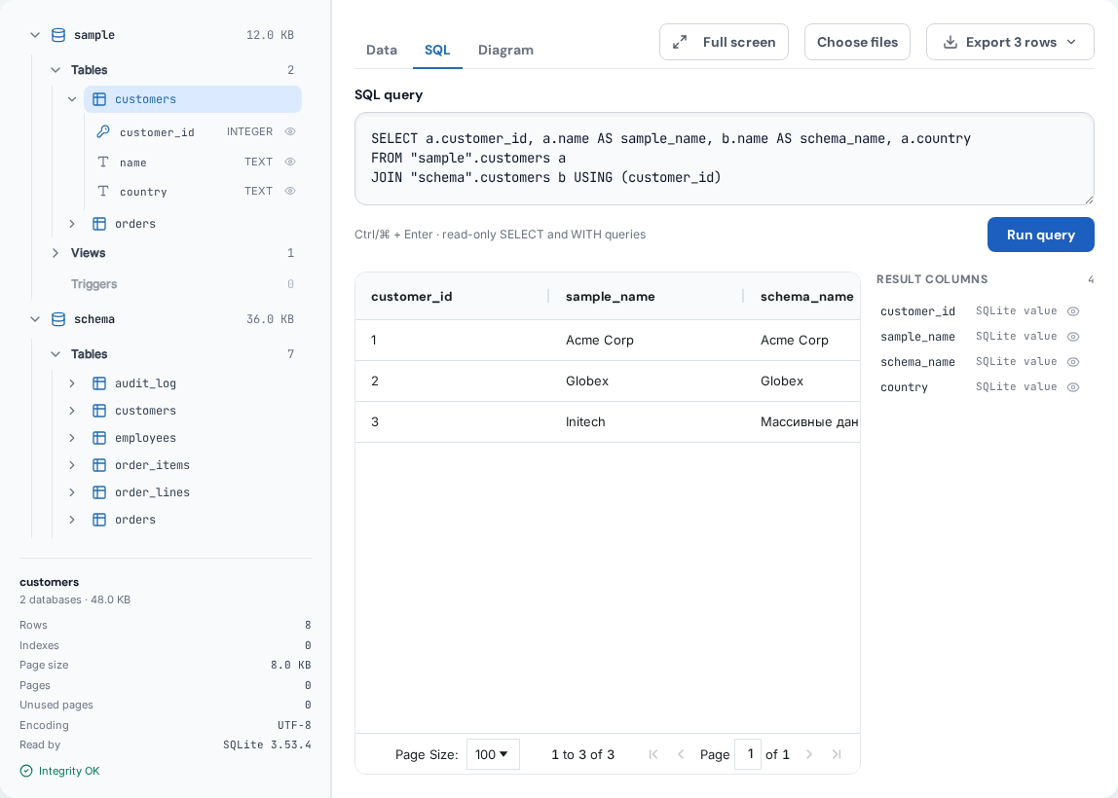Screen dimensions: 1118x798
Task: Click the UTF-8 encoding value
Action: (294, 725)
